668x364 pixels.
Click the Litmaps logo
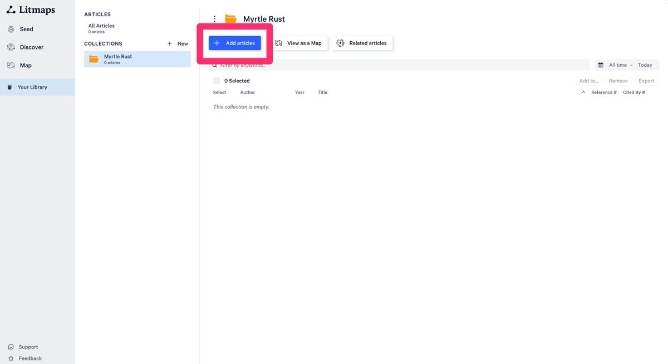pos(31,9)
